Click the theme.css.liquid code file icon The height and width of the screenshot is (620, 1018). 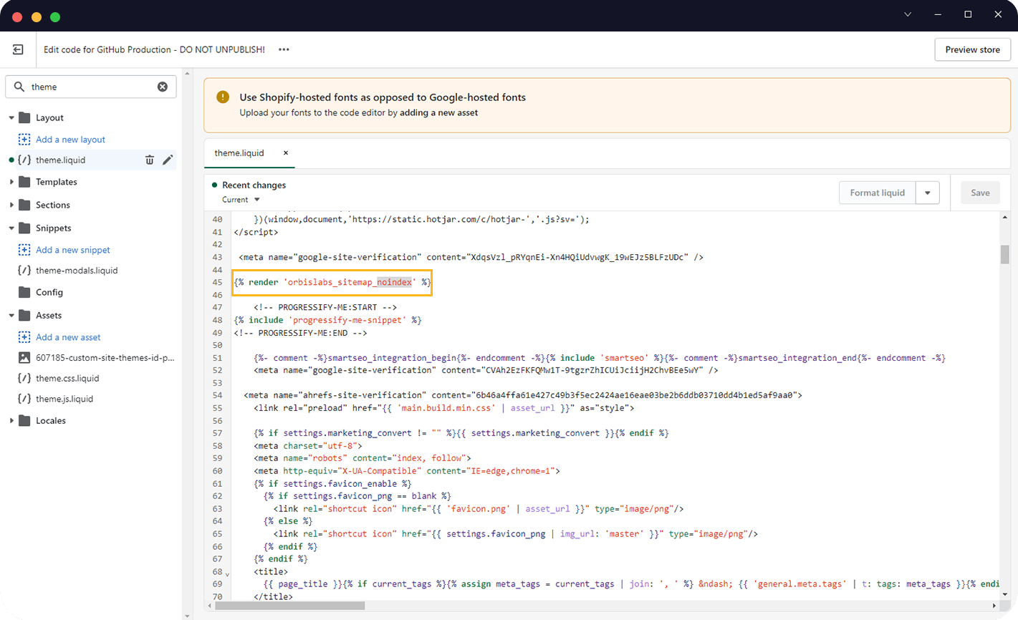24,378
